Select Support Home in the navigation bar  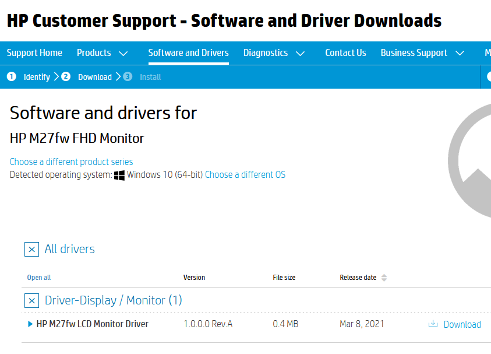point(34,53)
